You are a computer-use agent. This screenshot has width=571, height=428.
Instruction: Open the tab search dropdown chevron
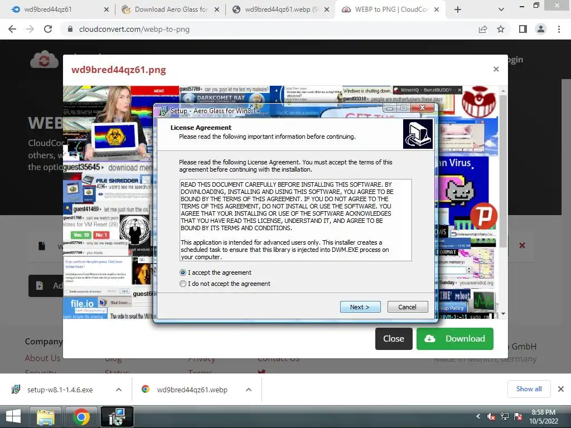coord(501,9)
